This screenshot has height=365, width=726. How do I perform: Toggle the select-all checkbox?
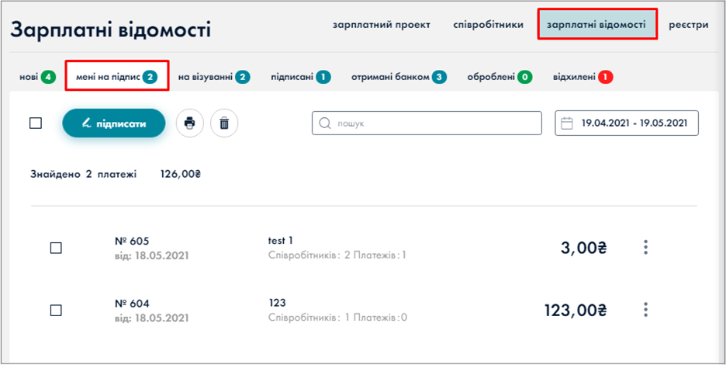[x=36, y=123]
